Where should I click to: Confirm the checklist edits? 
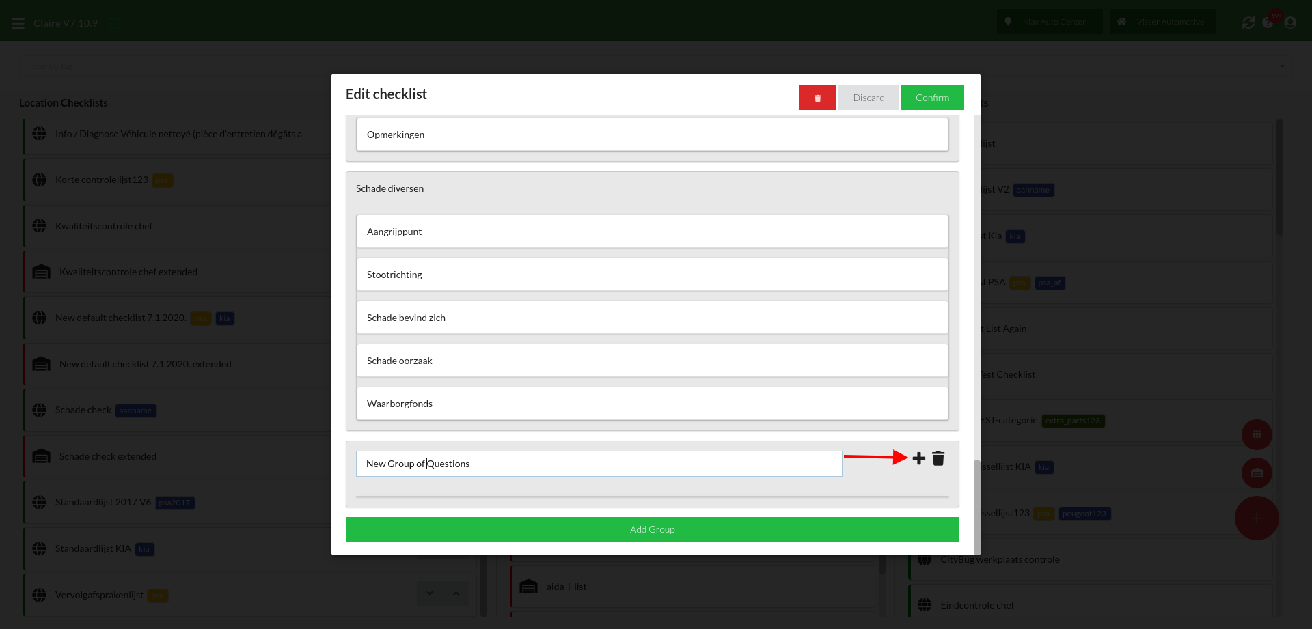tap(932, 98)
